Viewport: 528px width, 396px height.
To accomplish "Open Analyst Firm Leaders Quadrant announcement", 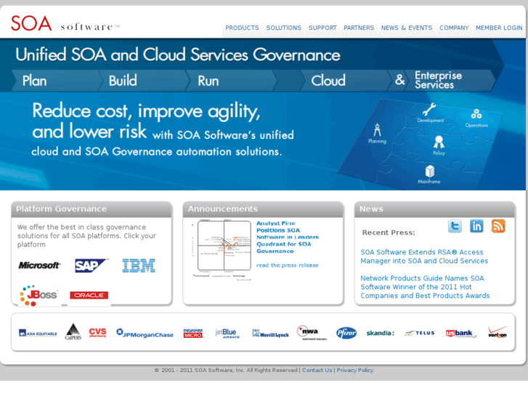I will tap(287, 238).
